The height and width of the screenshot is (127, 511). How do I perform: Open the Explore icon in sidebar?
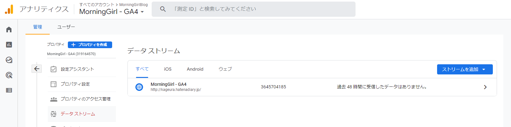(x=9, y=60)
